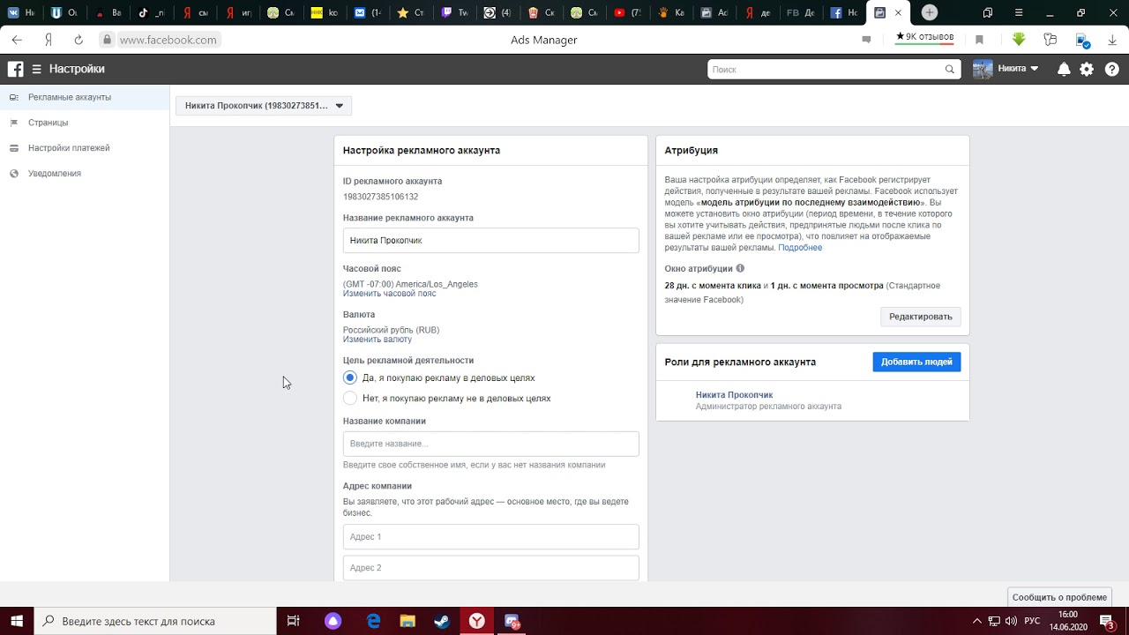
Task: Switch to the Twitch browser tab
Action: click(453, 12)
